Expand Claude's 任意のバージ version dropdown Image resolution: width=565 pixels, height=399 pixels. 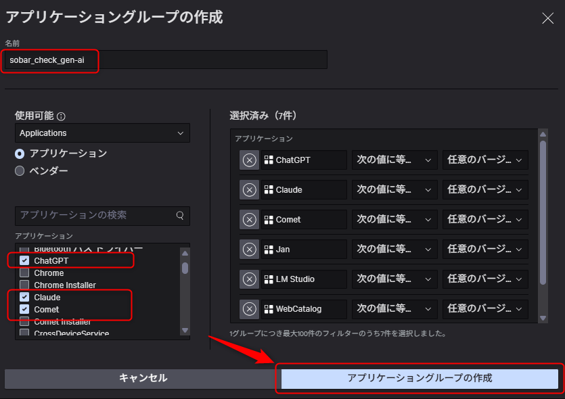[485, 190]
